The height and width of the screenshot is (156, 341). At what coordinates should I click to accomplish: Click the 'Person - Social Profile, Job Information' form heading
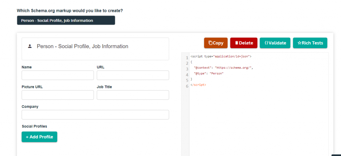coord(83,46)
